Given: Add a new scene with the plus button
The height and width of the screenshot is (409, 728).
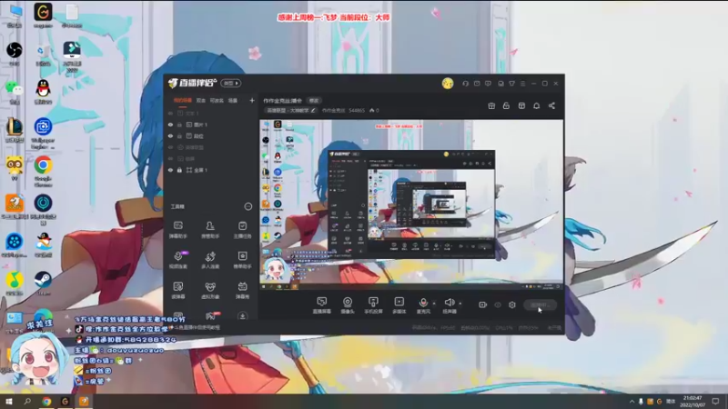Looking at the screenshot, I should pos(252,101).
